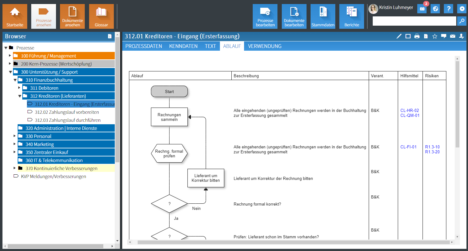
Task: Expand the 200 Kern-Prozesse folder
Action: pos(10,64)
